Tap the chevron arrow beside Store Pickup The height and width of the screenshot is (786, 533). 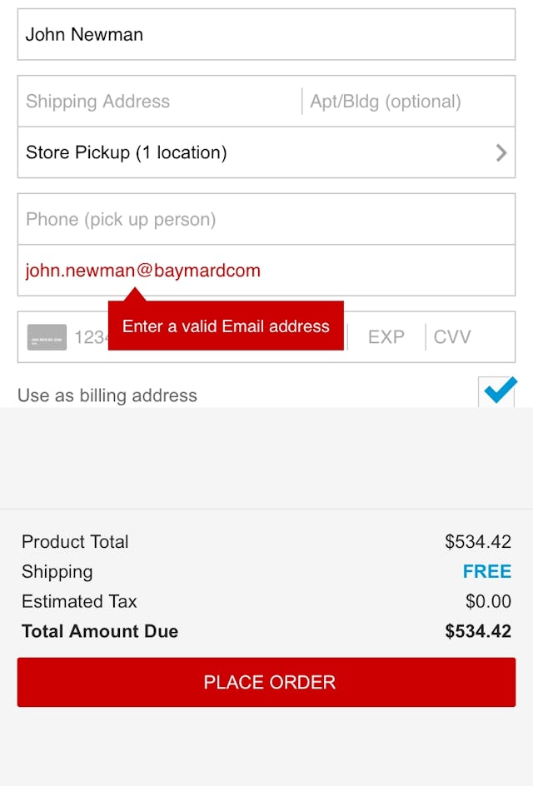click(501, 152)
